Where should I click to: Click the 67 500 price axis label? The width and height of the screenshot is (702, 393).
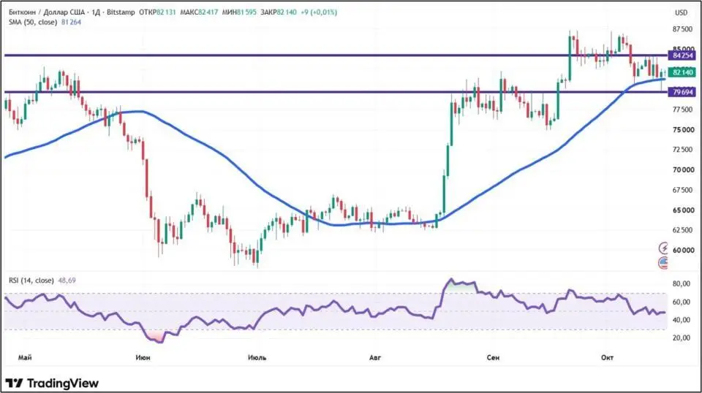tap(683, 190)
